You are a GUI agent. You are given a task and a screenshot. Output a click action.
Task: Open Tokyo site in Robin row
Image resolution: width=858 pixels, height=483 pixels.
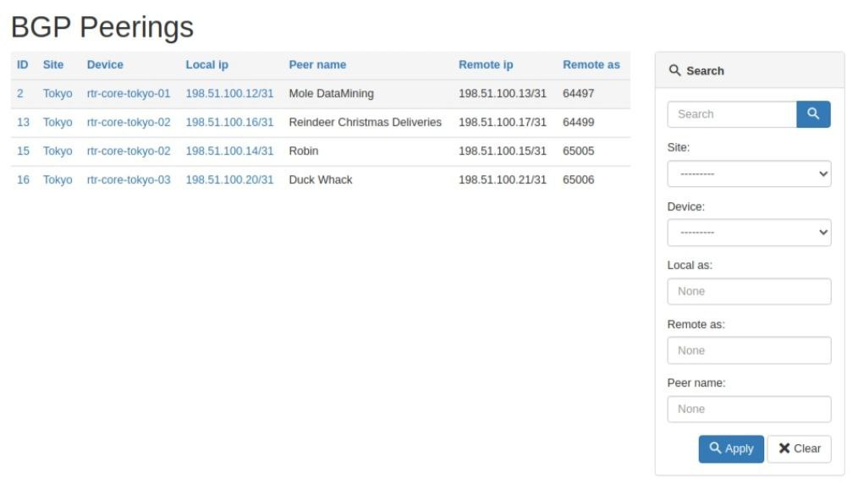click(x=58, y=151)
